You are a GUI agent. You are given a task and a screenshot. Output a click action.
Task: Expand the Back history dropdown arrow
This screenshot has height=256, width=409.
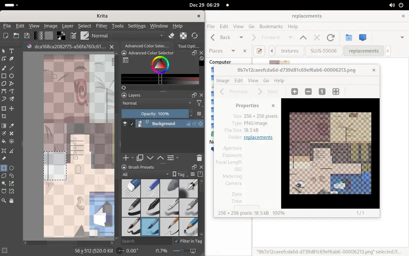pos(241,37)
